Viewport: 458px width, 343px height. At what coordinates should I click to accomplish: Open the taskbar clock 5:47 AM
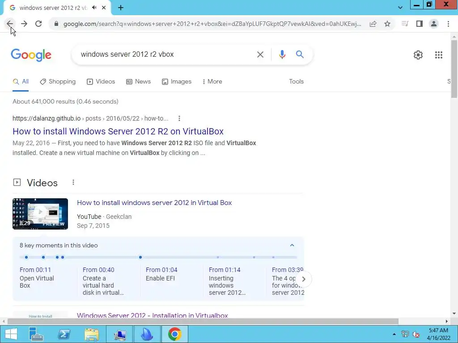(438, 334)
